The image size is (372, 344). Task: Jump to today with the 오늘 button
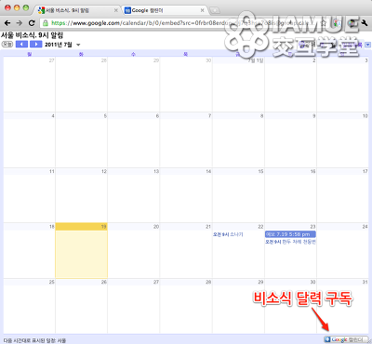(x=7, y=45)
